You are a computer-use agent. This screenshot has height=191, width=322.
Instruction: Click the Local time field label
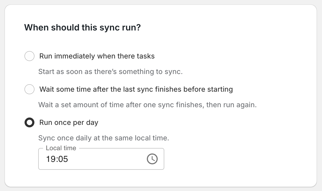click(x=61, y=148)
